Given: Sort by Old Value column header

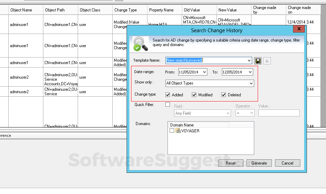Looking at the screenshot, I should pyautogui.click(x=199, y=10).
